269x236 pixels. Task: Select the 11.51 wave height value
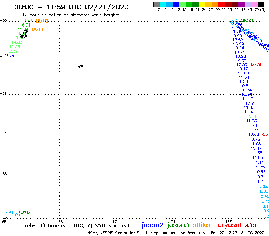(x=244, y=77)
